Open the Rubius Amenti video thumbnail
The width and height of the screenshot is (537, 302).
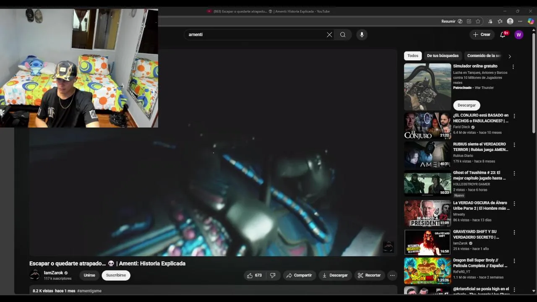tap(428, 155)
